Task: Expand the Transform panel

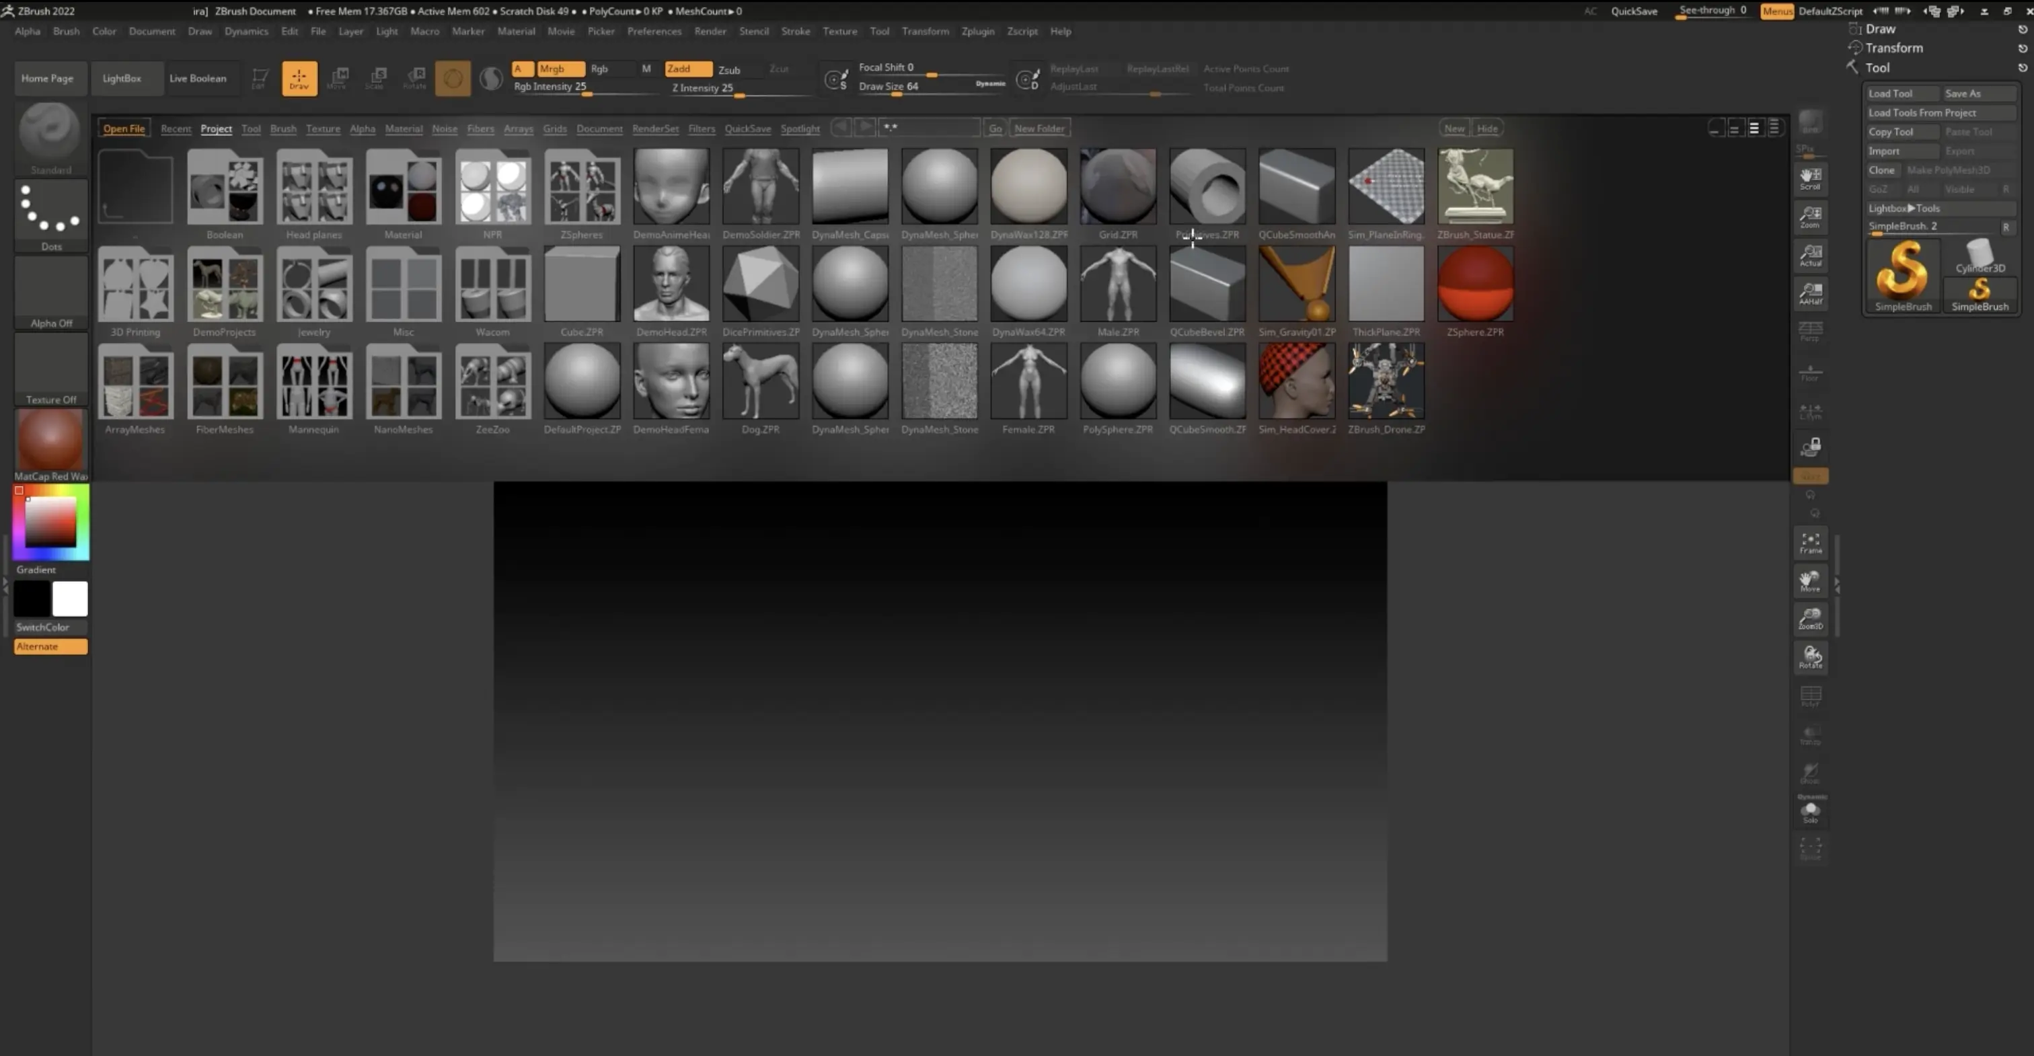Action: [x=1893, y=47]
